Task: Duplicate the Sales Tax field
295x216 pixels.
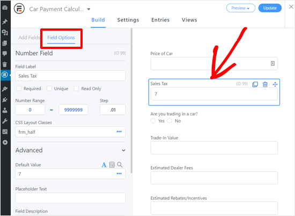Action: coord(255,84)
